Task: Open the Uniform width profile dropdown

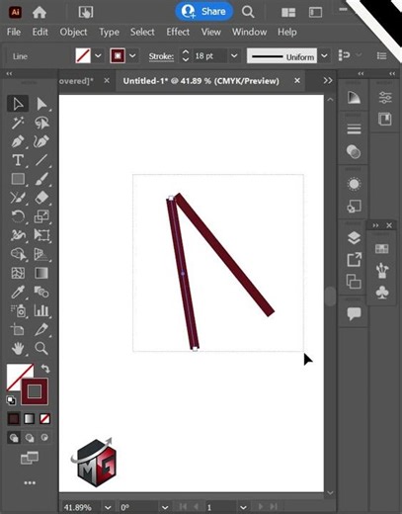Action: tap(324, 56)
